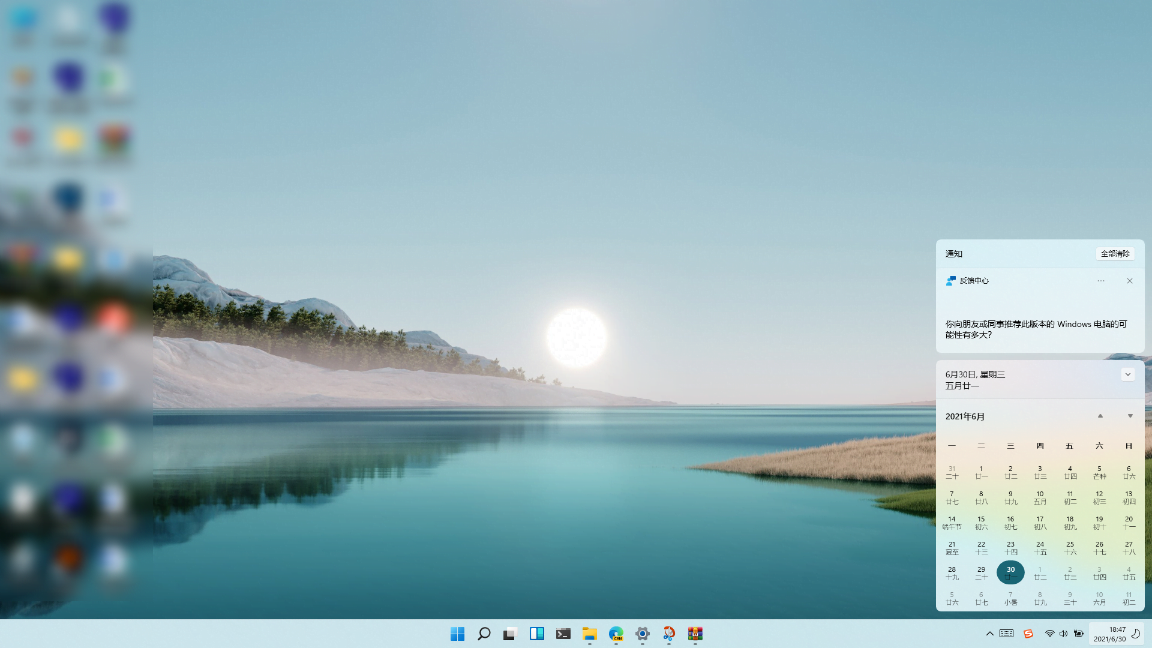
Task: Open Settings gear in taskbar
Action: pyautogui.click(x=642, y=634)
